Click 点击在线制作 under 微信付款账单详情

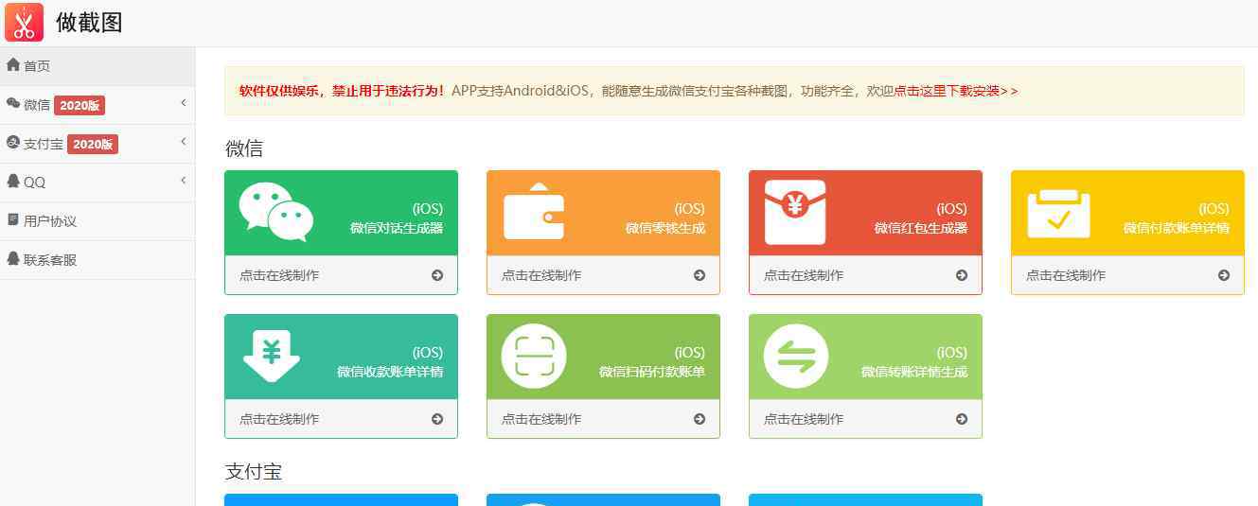1066,275
